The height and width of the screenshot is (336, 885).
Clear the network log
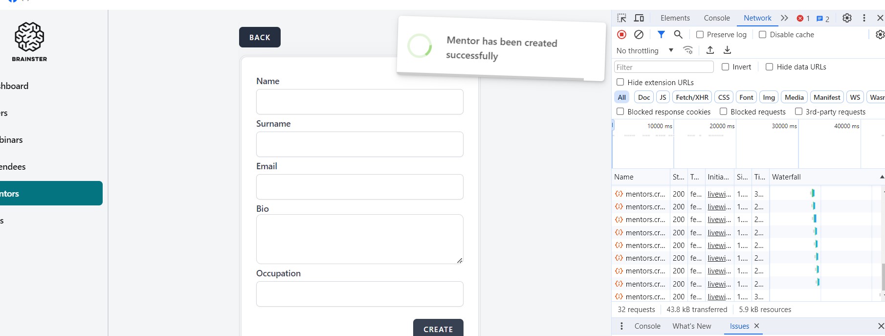click(639, 34)
